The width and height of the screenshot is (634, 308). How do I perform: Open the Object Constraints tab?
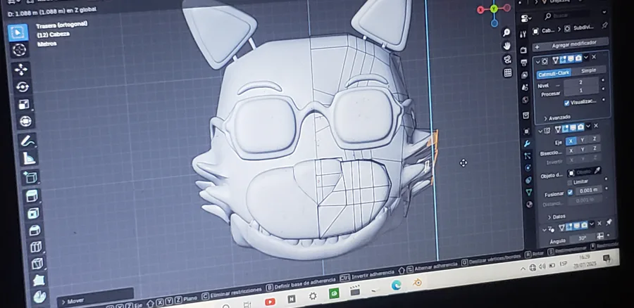click(x=528, y=180)
